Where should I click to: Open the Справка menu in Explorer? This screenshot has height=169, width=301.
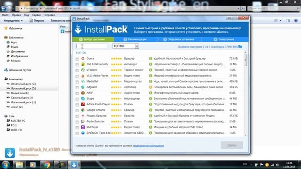49,15
